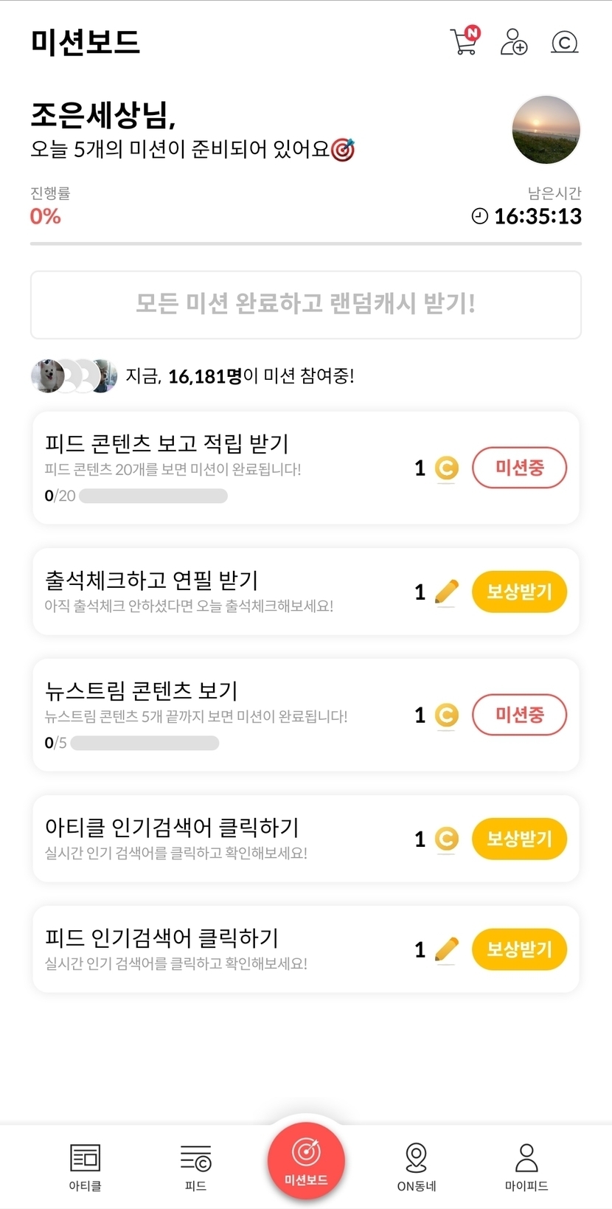
Task: Switch to the 피드 tab
Action: [195, 1167]
